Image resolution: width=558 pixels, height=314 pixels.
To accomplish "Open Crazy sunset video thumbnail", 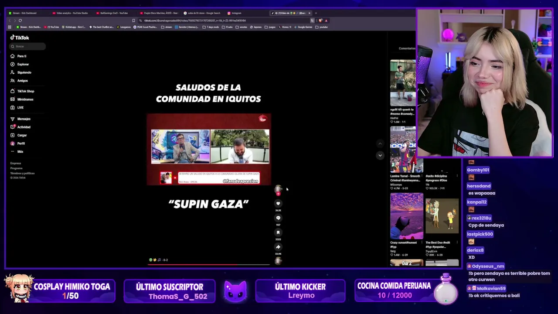I will [407, 216].
